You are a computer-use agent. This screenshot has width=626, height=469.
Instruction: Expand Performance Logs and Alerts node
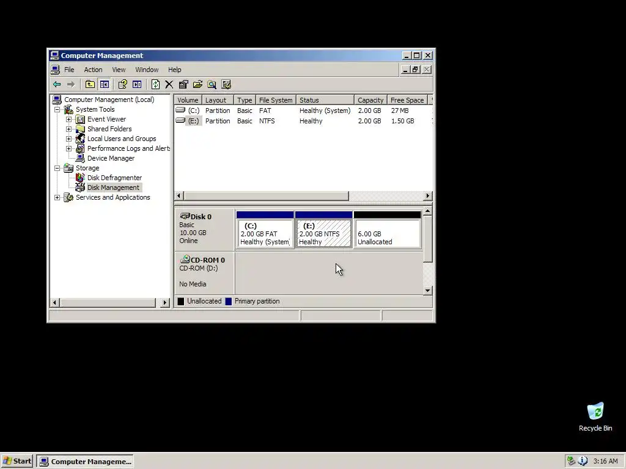68,149
